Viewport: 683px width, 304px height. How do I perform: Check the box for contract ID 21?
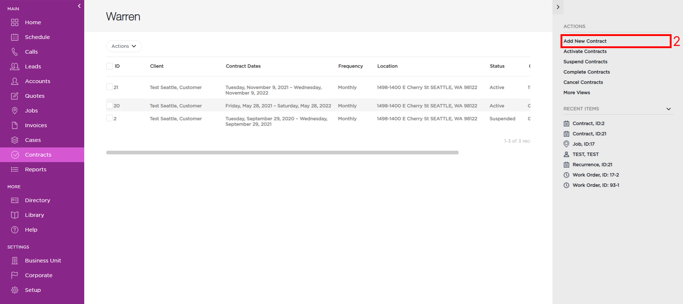pyautogui.click(x=110, y=87)
